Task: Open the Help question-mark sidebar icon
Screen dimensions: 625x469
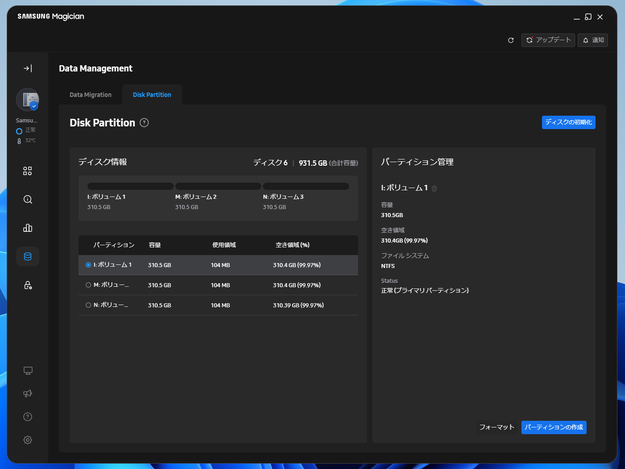Action: pos(28,417)
